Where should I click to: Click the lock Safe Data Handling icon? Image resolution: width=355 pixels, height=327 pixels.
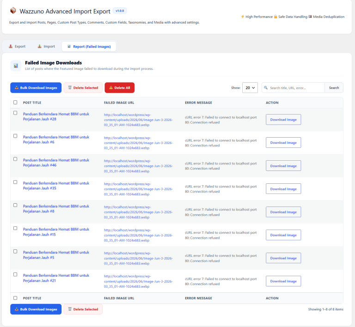point(275,17)
